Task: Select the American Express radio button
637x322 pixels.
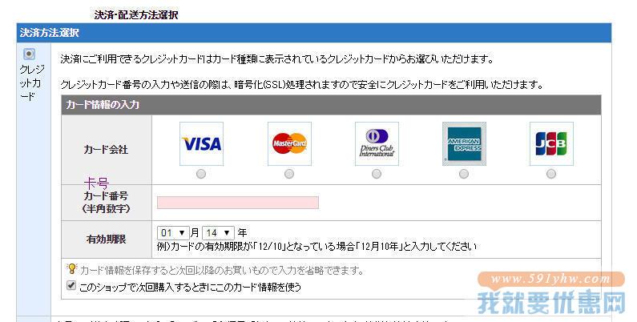Action: 464,174
